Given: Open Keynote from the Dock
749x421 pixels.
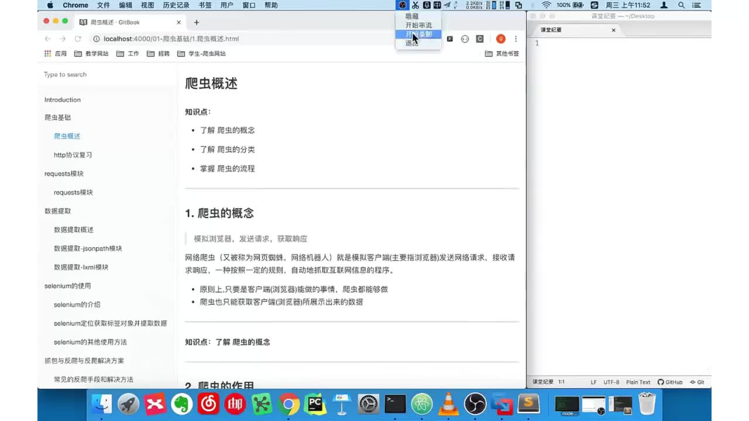Looking at the screenshot, I should (342, 404).
